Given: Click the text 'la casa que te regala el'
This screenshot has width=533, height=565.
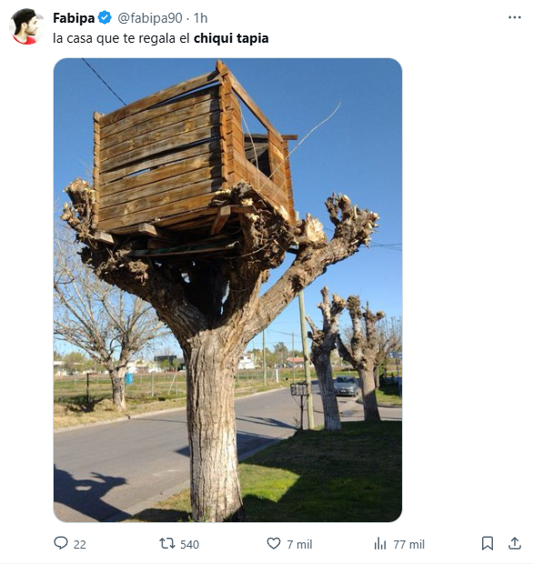Looking at the screenshot, I should pyautogui.click(x=121, y=38).
